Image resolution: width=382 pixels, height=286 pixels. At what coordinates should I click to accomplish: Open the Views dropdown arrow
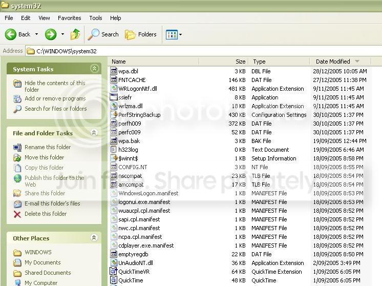click(x=181, y=35)
